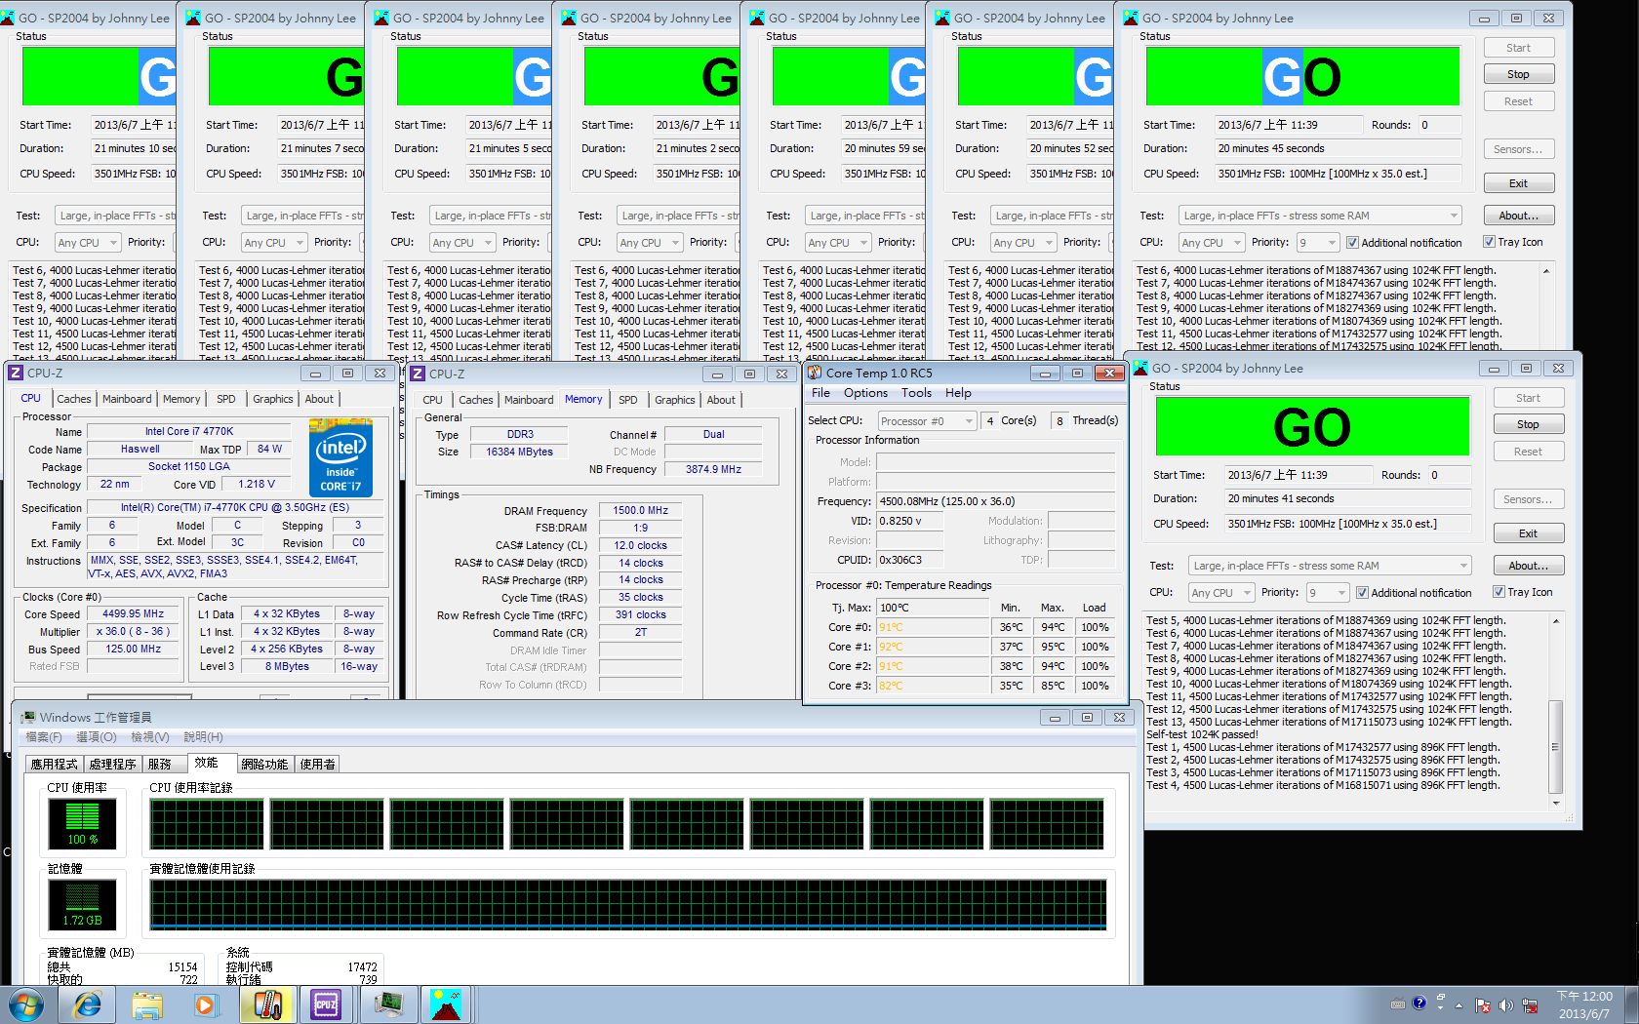Click About in lower-right SP2004 window
Viewport: 1639px width, 1024px height.
click(1528, 566)
